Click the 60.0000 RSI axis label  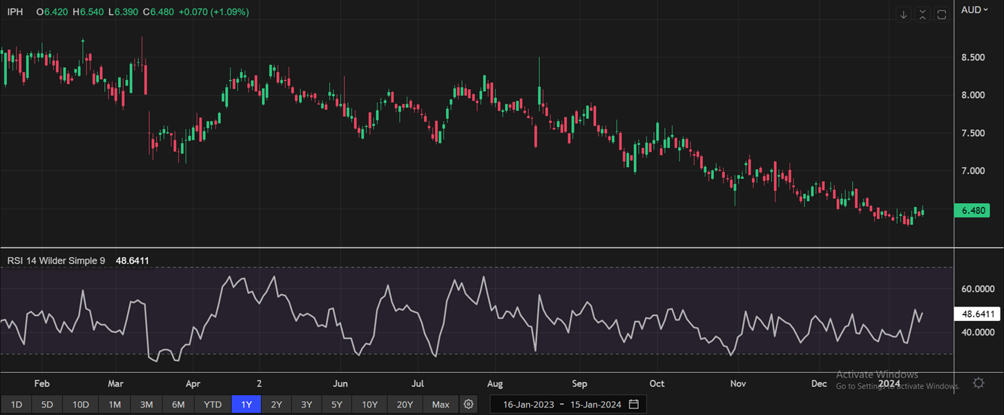pos(978,289)
